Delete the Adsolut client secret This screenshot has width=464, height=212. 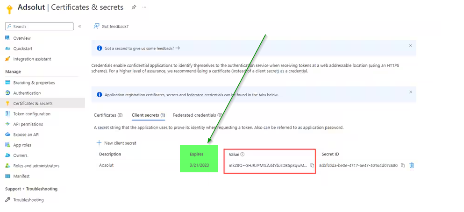click(x=412, y=166)
